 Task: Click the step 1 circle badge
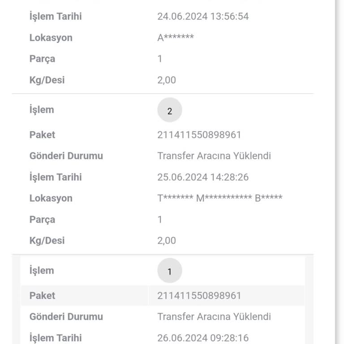[170, 270]
